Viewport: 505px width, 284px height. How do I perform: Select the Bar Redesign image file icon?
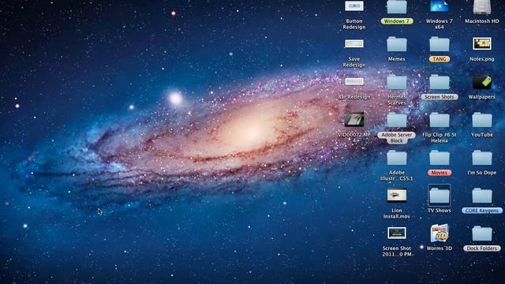click(354, 81)
